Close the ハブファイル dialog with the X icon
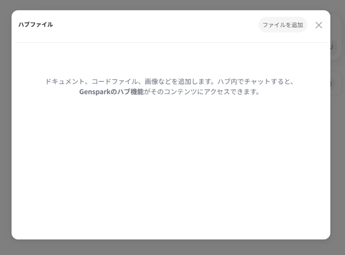Viewport: 345px width, 255px height. [319, 25]
